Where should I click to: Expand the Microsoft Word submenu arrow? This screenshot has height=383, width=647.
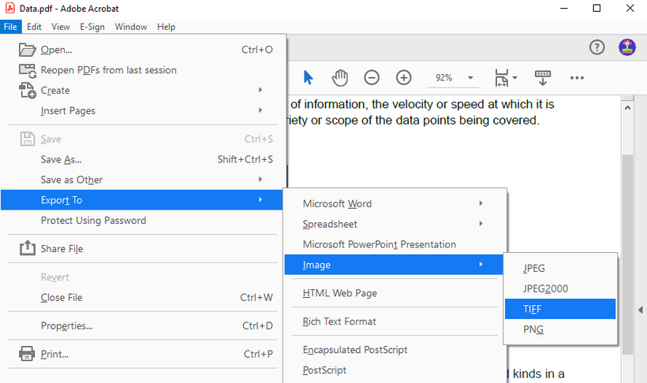(481, 203)
